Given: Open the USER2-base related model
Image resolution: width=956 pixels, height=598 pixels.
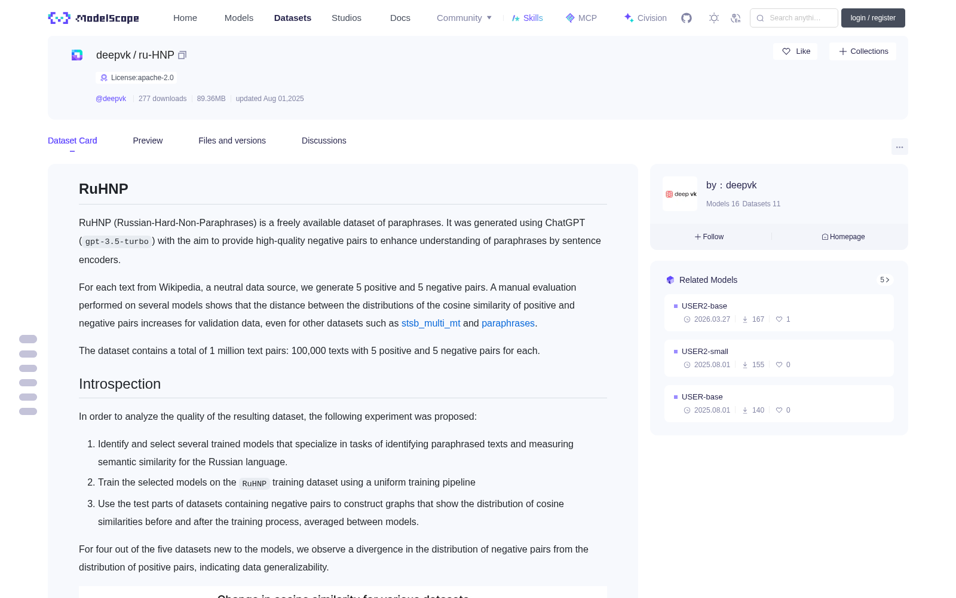Looking at the screenshot, I should (779, 313).
